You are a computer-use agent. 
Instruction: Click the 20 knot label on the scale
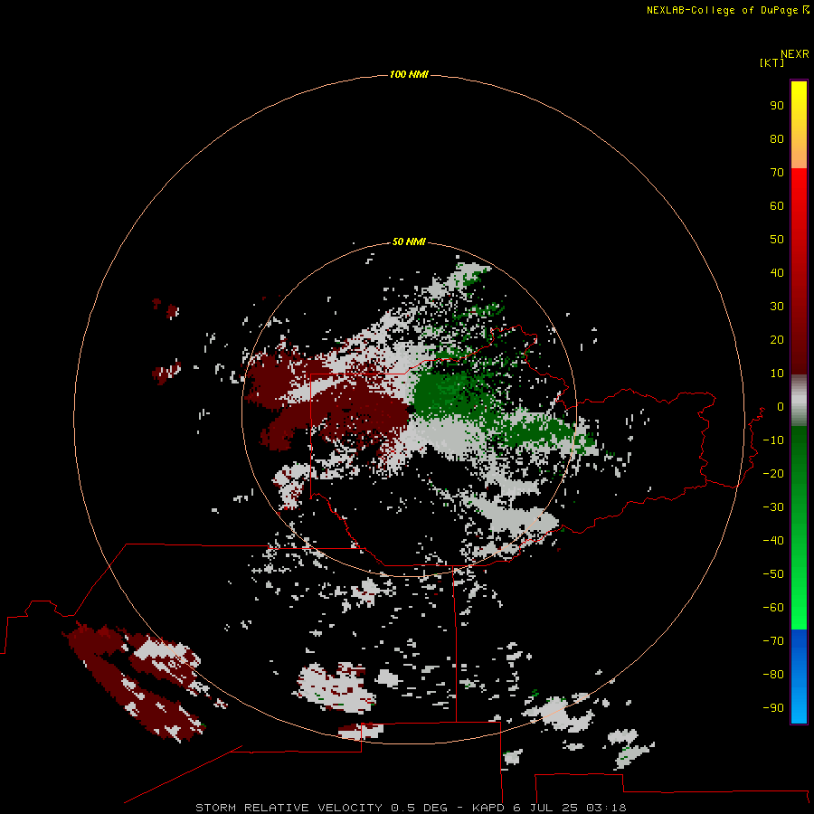[777, 339]
